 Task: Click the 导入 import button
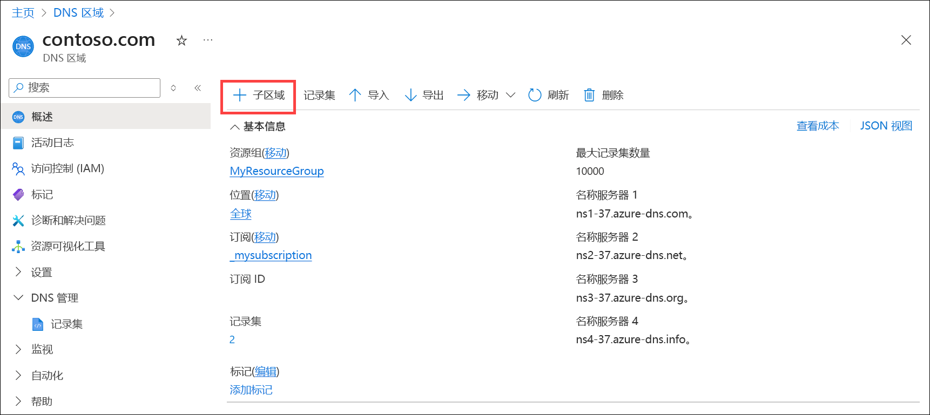pos(369,96)
